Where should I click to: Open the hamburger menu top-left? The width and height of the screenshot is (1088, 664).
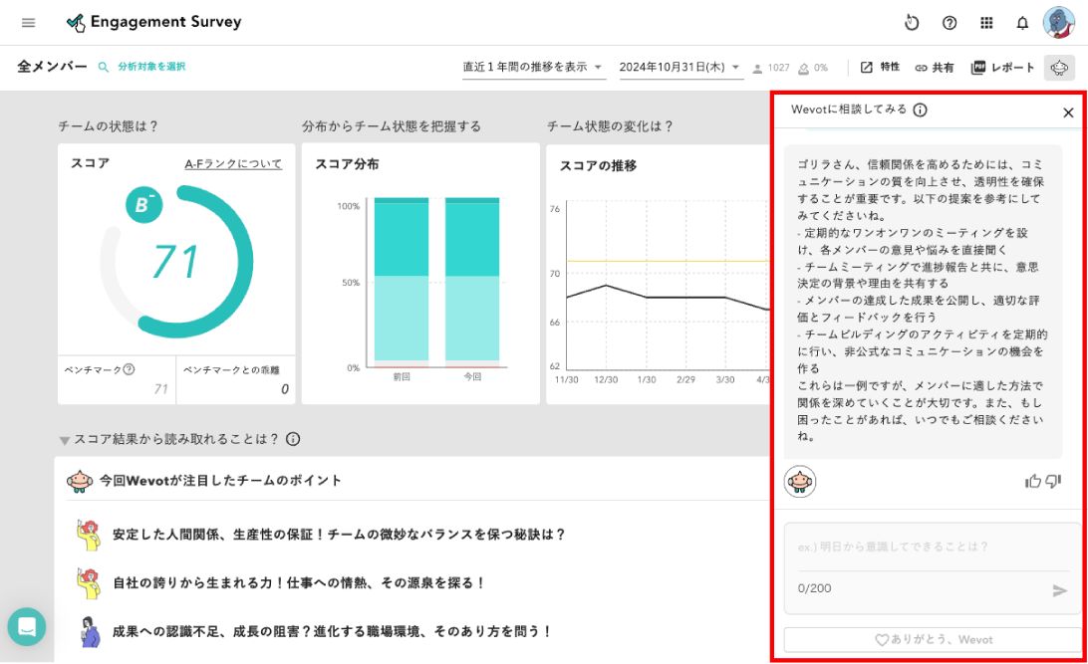[27, 22]
